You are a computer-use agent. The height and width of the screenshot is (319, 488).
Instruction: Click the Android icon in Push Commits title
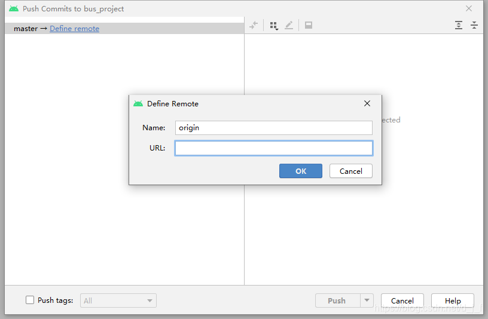14,8
